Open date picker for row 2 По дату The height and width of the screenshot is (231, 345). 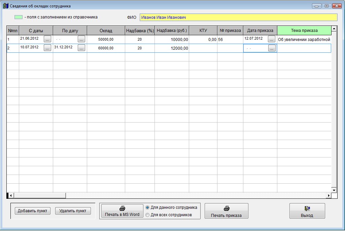81,48
